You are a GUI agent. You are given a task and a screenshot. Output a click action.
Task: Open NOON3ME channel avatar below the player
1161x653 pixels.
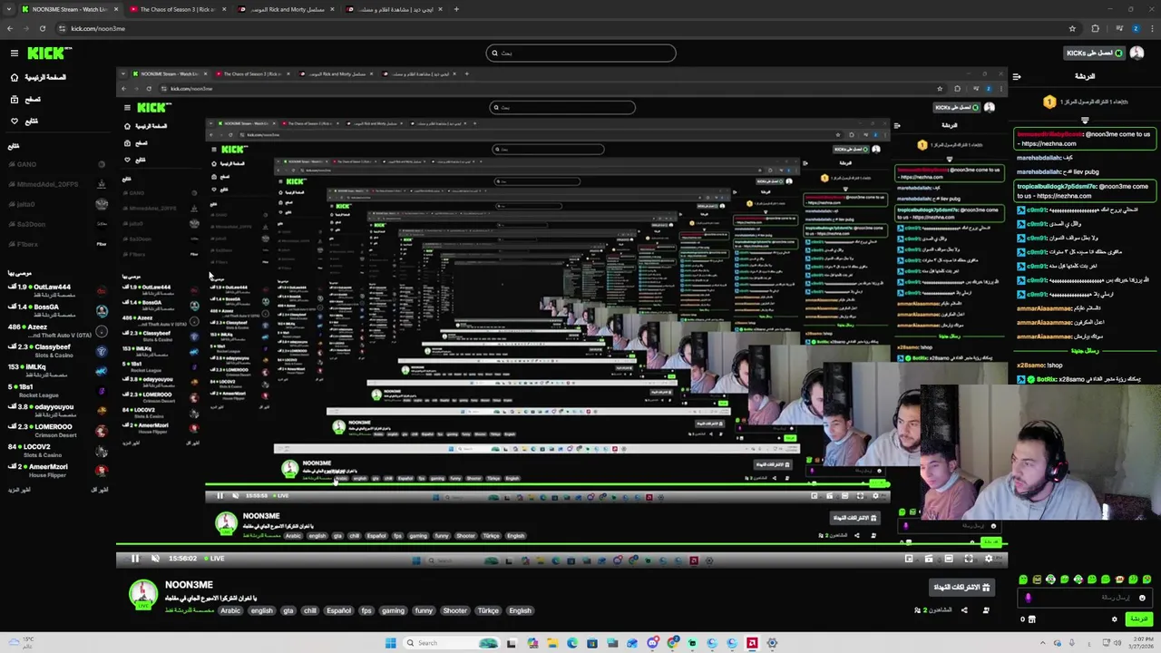pos(142,595)
